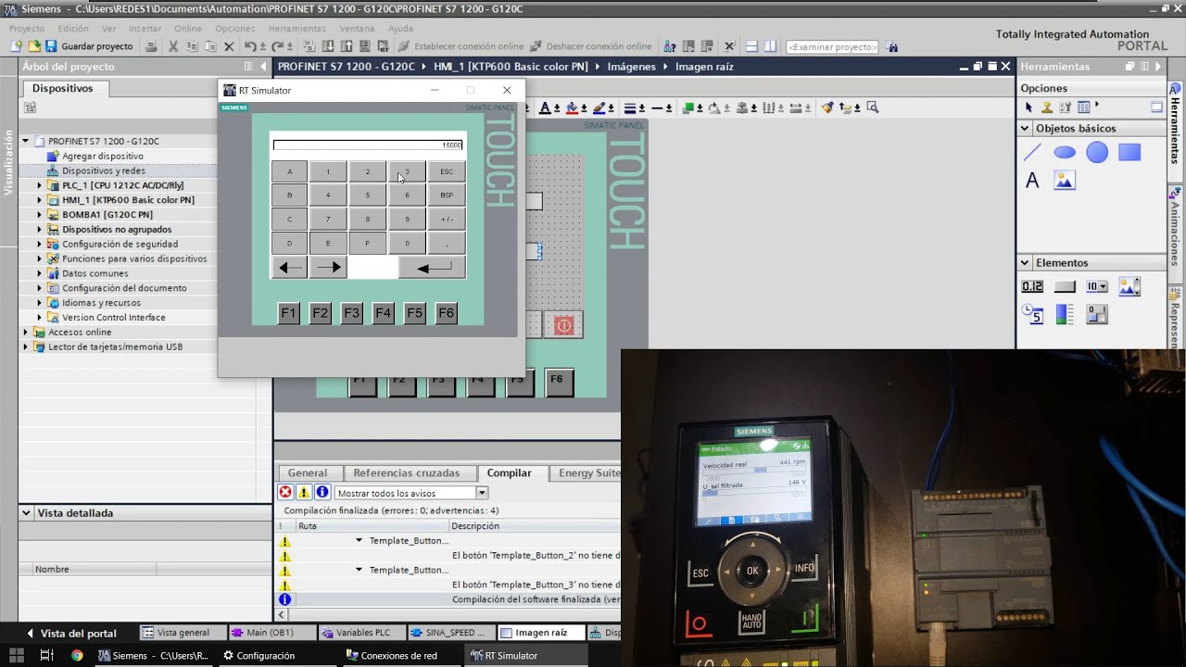1186x667 pixels.
Task: Click the print icon in main toolbar
Action: click(151, 46)
